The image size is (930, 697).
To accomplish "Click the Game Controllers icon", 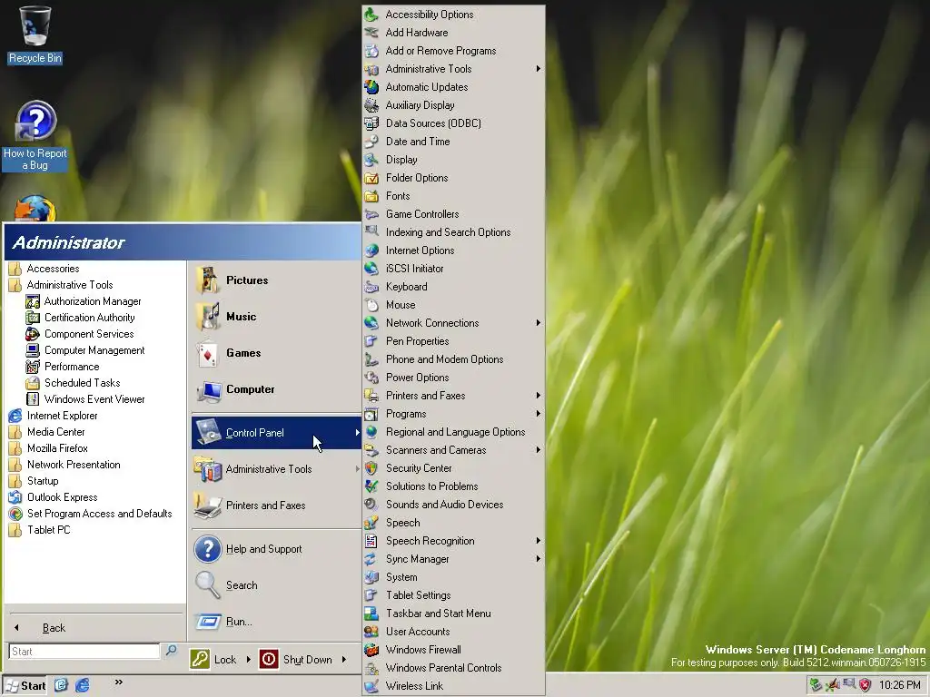I will point(371,214).
